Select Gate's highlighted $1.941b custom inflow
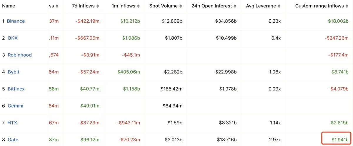Image resolution: width=353 pixels, height=146 pixels. pos(336,140)
